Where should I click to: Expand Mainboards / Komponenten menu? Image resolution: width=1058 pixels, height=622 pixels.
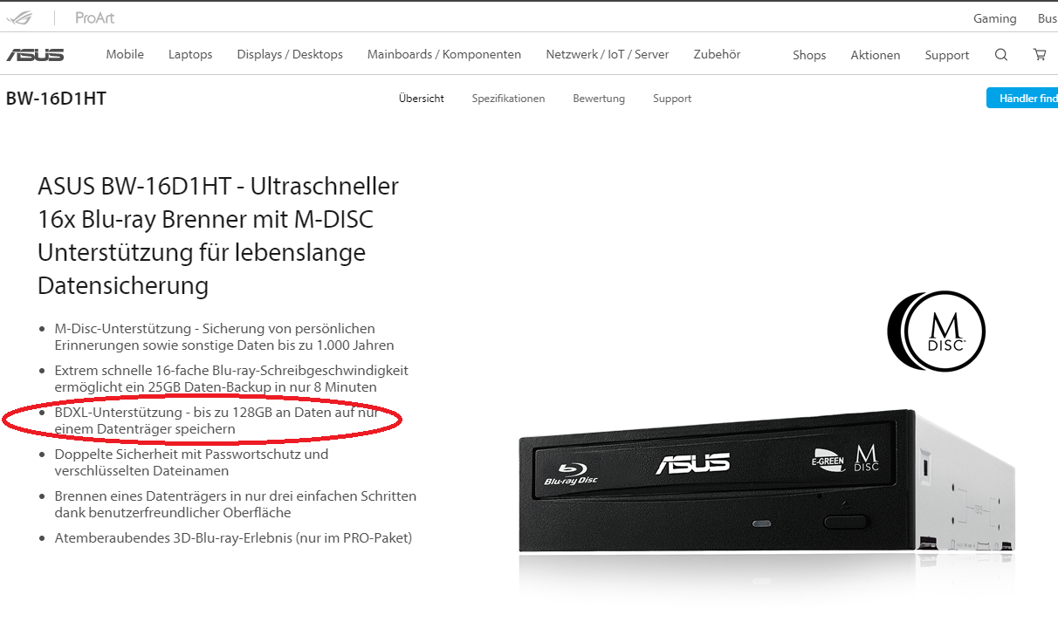[444, 54]
